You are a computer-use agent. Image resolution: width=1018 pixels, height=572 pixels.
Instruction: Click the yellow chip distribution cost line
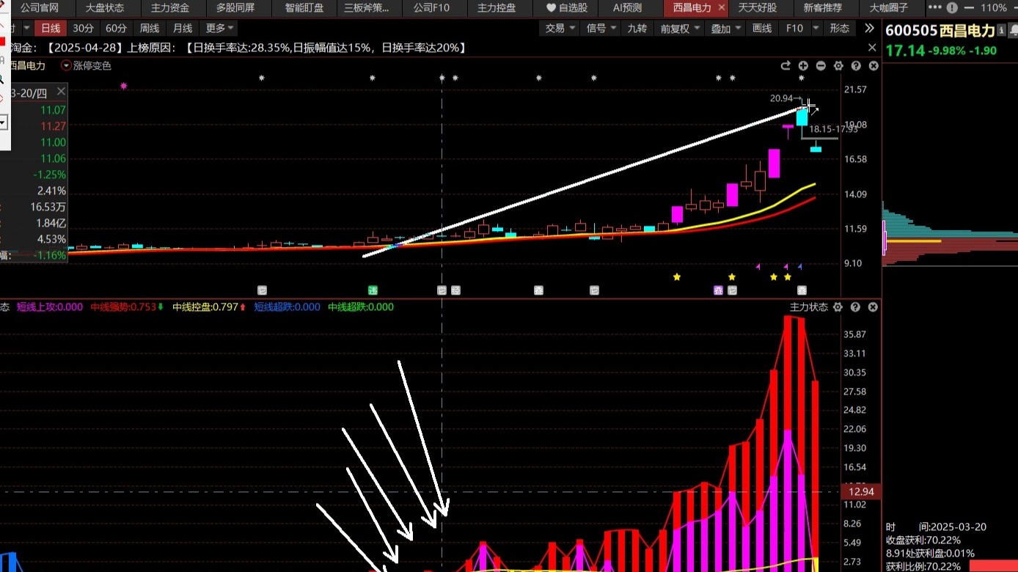915,241
